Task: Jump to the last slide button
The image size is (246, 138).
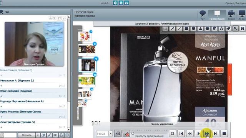Action: [216, 133]
